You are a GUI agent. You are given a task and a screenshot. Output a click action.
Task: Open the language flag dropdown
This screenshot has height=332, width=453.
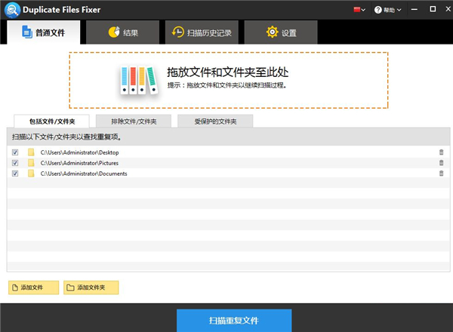click(359, 9)
